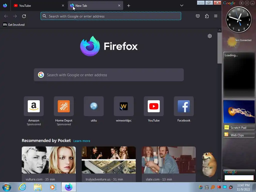Click the vertical scrollbar thumb
The height and width of the screenshot is (192, 256).
pyautogui.click(x=219, y=48)
